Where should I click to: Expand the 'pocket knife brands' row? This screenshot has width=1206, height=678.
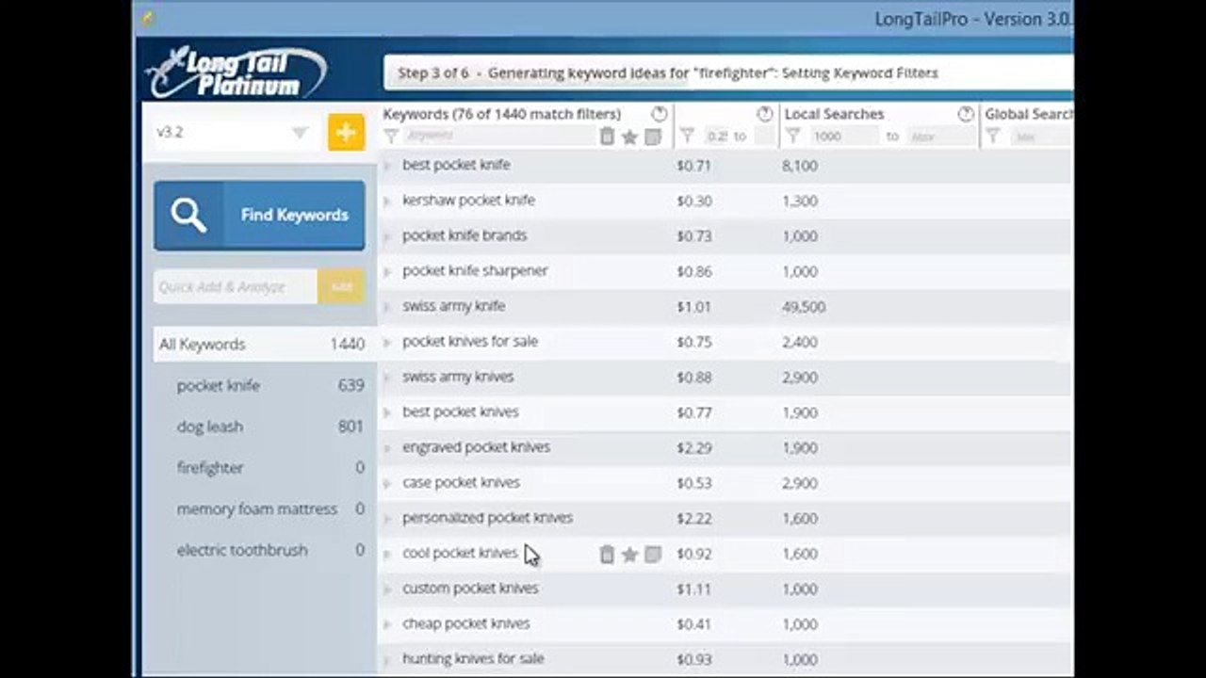[x=386, y=236]
